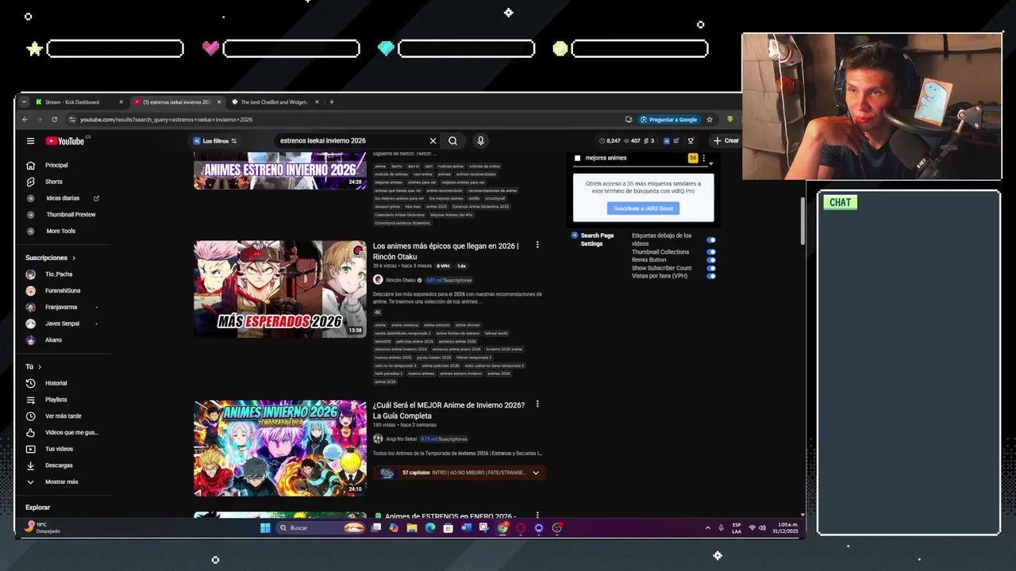
Task: Bookmark this page with the star
Action: [710, 120]
